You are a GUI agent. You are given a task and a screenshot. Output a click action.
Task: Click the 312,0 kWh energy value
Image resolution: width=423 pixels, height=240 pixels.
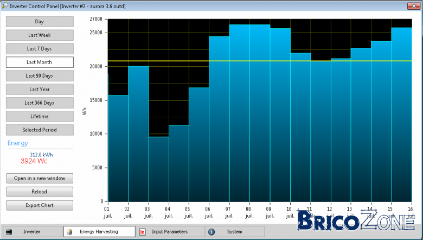click(x=41, y=155)
